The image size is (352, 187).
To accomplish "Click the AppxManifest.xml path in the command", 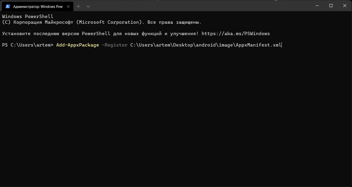I will 258,45.
